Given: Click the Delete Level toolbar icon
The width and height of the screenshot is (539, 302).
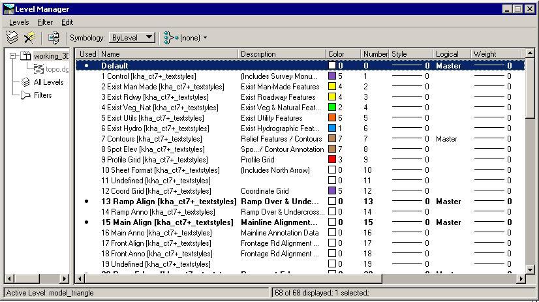Looking at the screenshot, I should (29, 37).
